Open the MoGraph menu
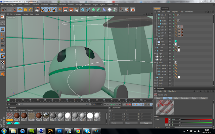 click(x=79, y=5)
